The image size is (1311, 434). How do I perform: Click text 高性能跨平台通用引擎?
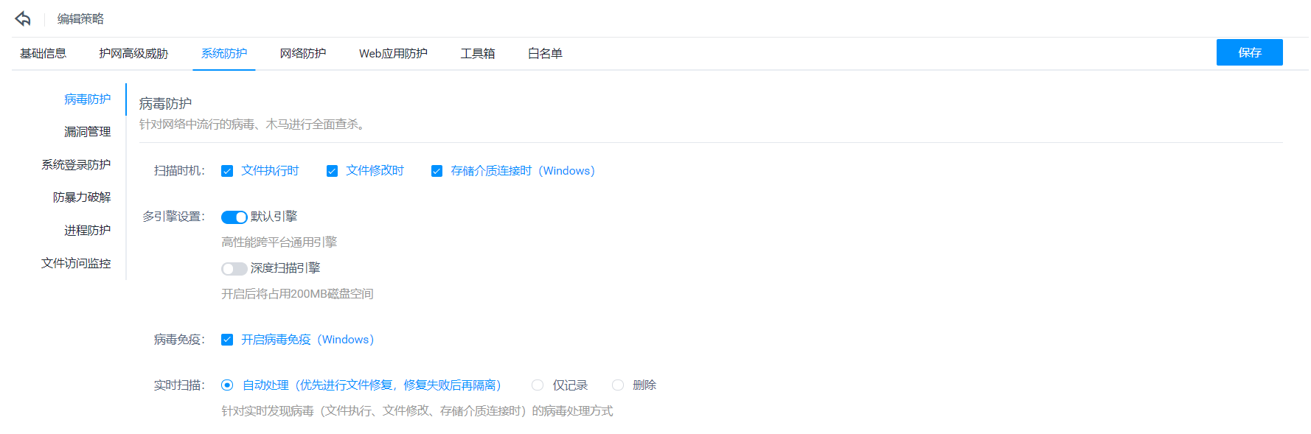coord(279,242)
